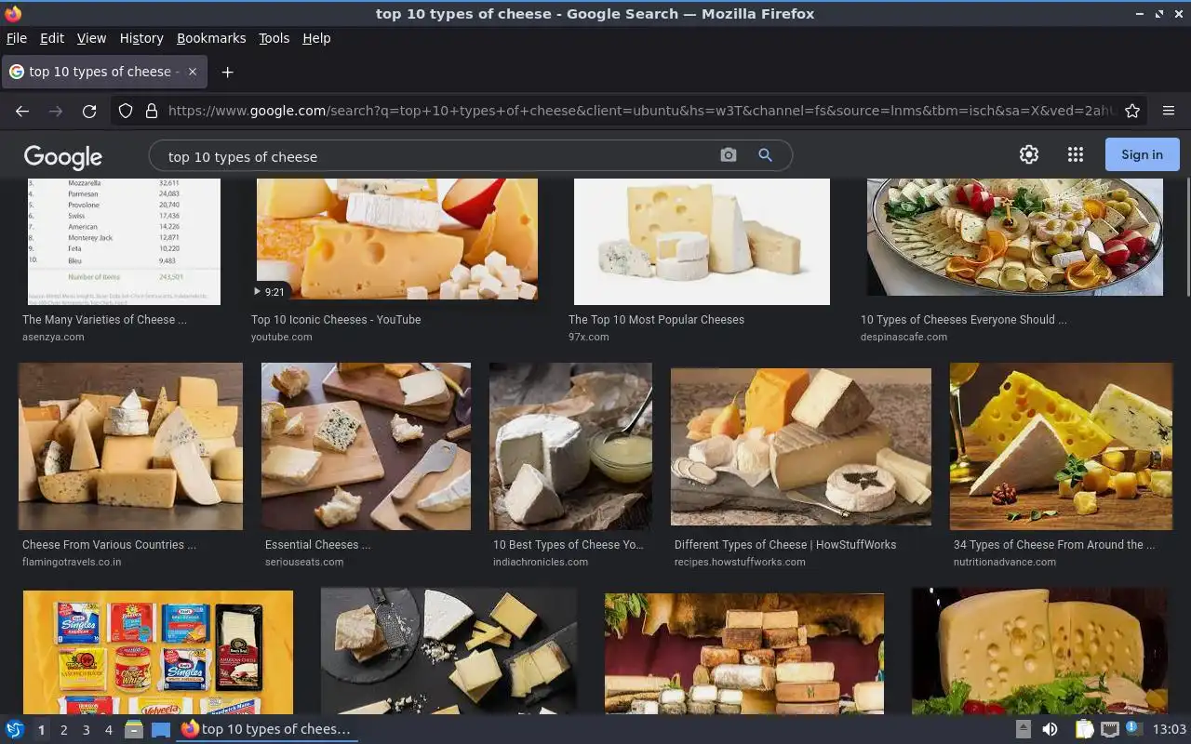The image size is (1191, 744).
Task: Click the site security padlock icon
Action: 152,111
